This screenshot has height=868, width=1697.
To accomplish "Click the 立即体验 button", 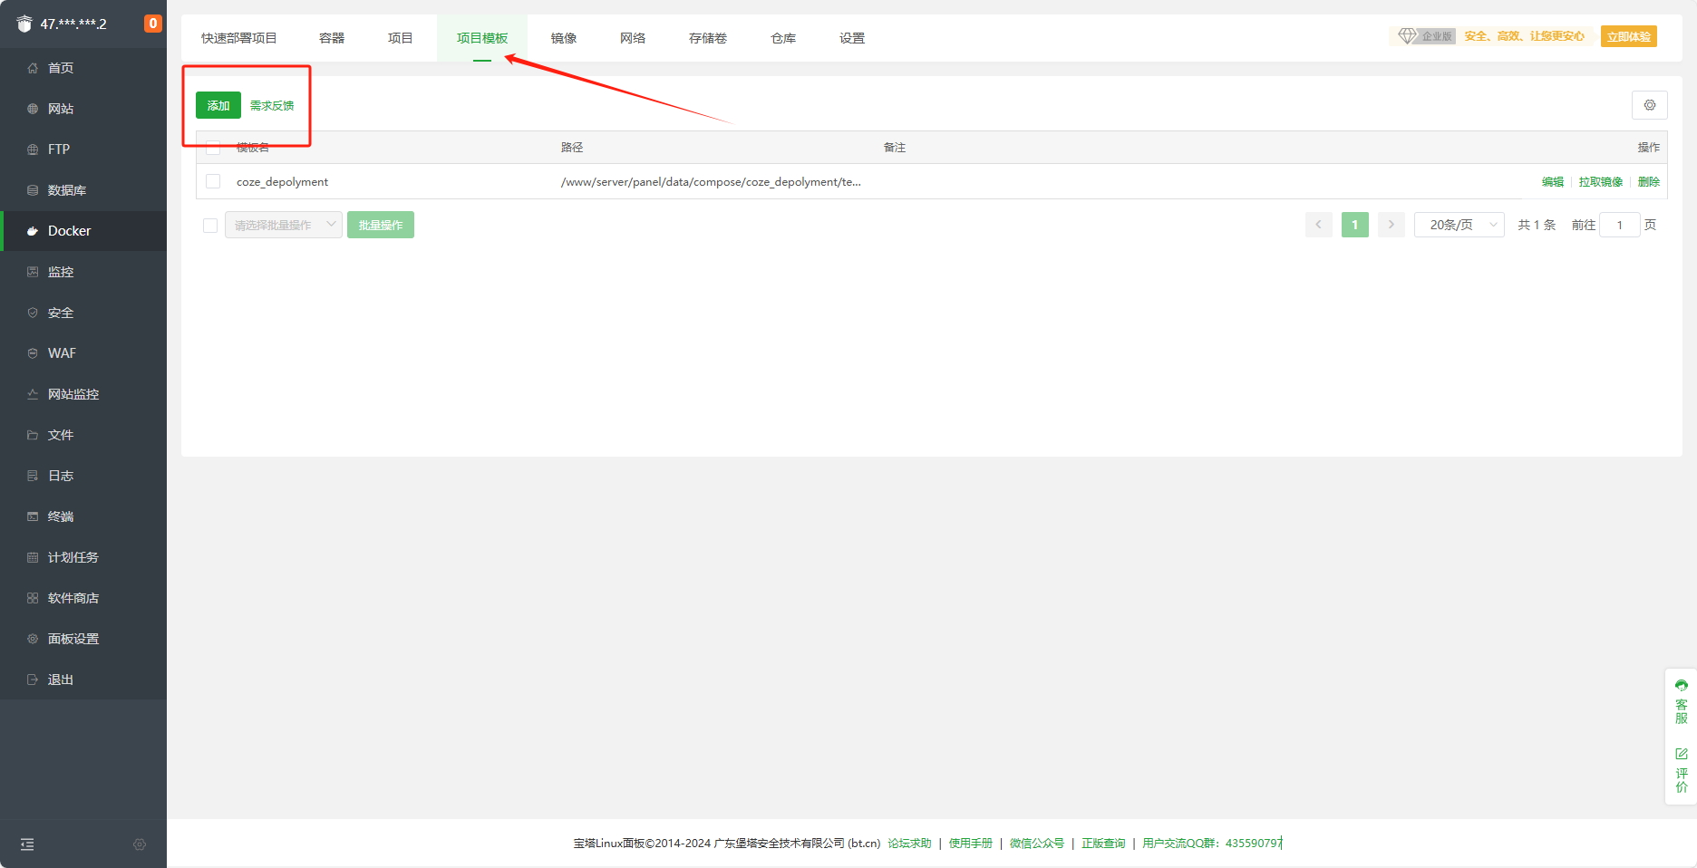I will point(1629,36).
